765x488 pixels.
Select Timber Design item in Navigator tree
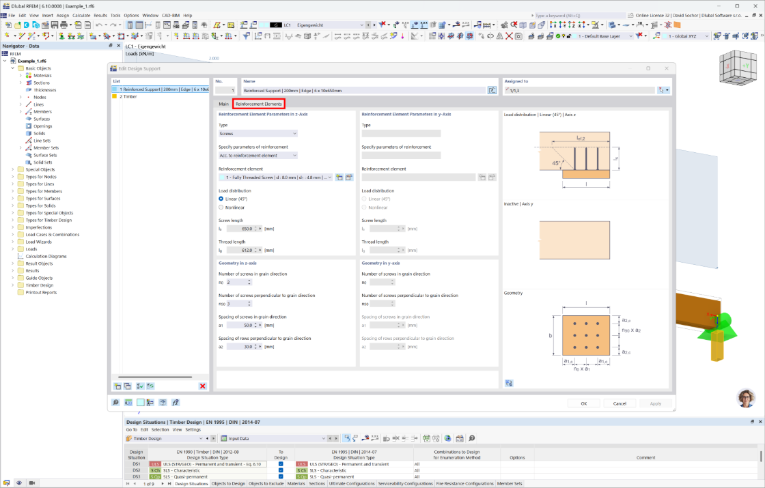[x=40, y=285]
